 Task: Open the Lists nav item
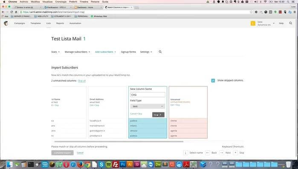[49, 23]
